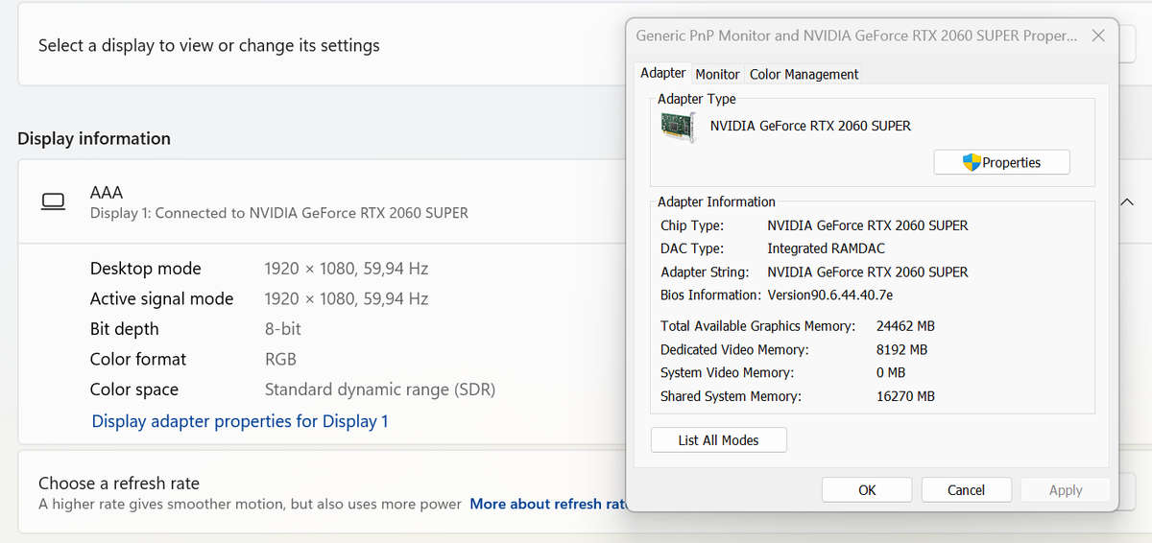
Task: Confirm the dialog with OK
Action: 867,489
